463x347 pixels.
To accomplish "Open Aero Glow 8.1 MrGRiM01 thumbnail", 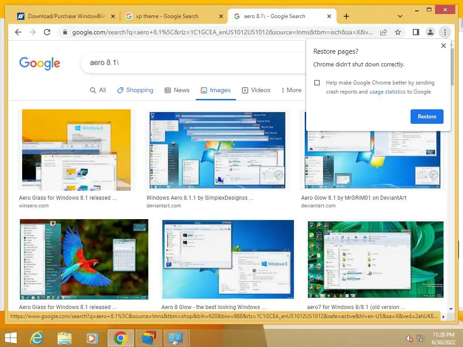I will [373, 159].
